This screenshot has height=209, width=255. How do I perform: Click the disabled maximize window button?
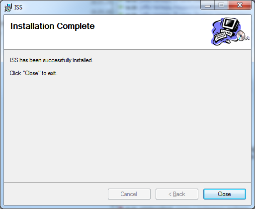click(221, 5)
